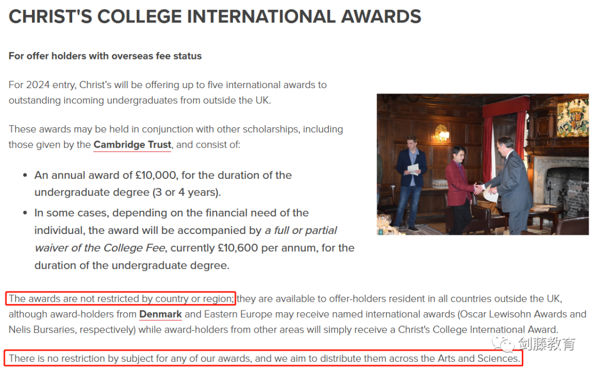Click the award ceremony photo

pos(483,164)
